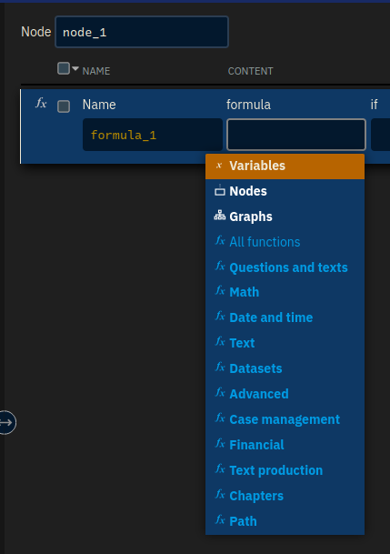The image size is (390, 554).
Task: Click the Node name input field
Action: [x=142, y=32]
